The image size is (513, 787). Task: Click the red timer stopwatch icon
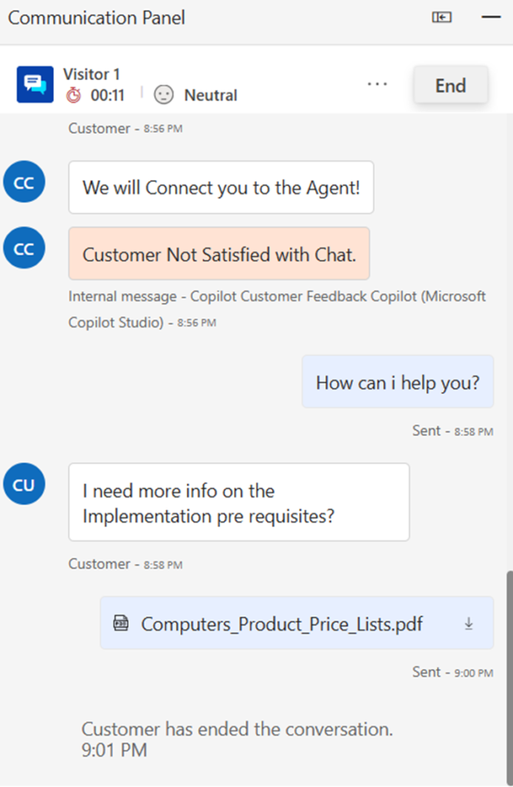pos(74,95)
